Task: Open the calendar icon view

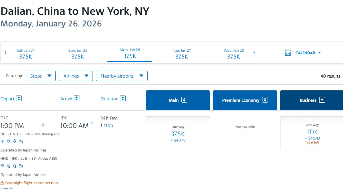Action: coord(288,53)
